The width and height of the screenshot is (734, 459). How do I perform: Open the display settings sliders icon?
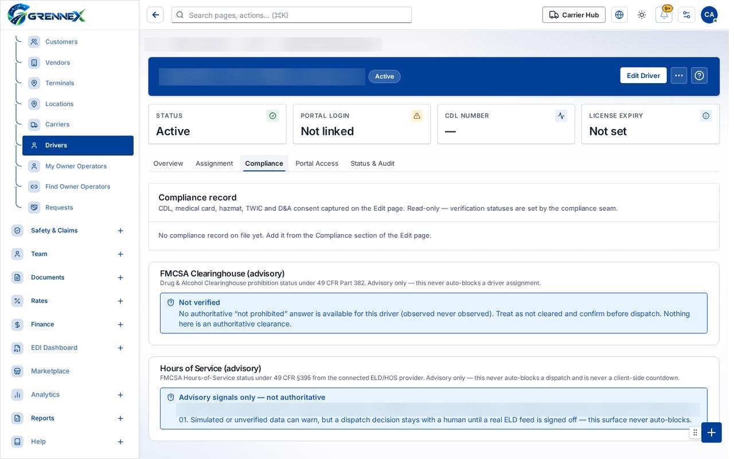point(686,15)
